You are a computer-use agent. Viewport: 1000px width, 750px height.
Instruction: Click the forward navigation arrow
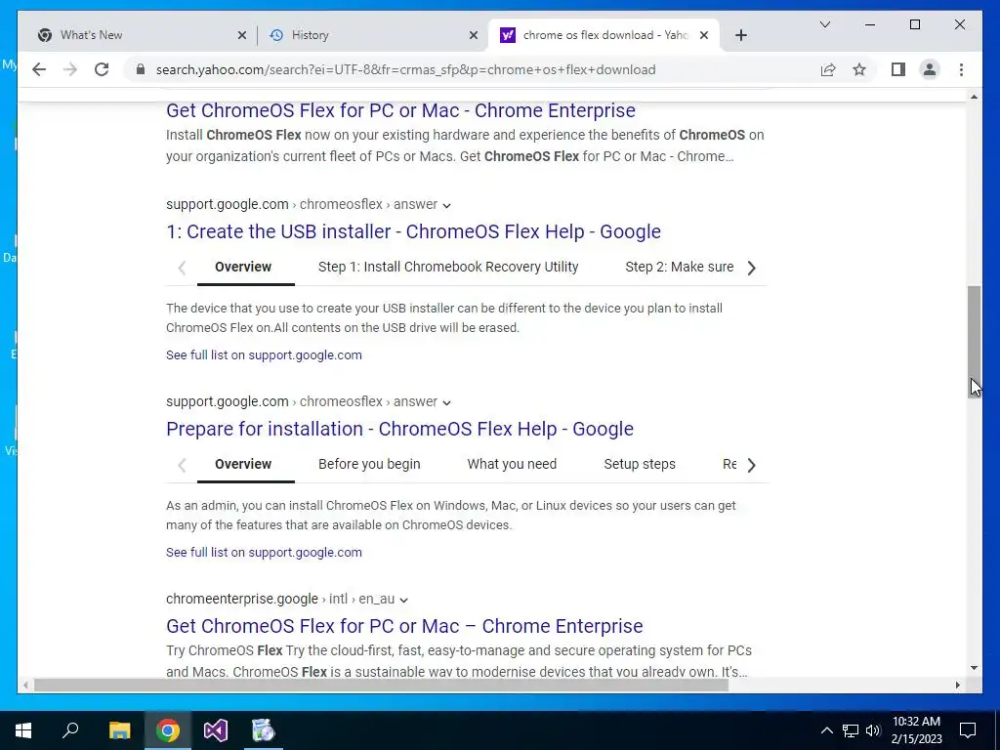pyautogui.click(x=70, y=69)
